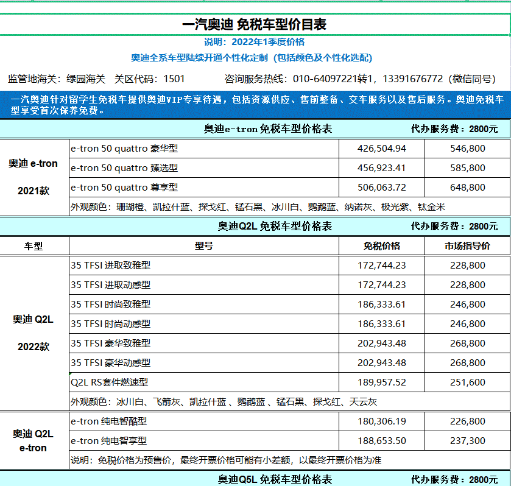Select the row Q2L RS套件燃速型
Viewport: 511px width, 486px height.
(204, 382)
